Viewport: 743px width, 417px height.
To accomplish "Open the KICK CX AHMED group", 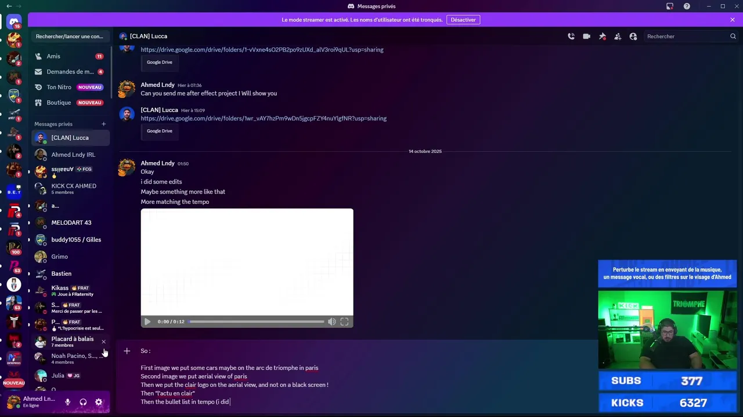I will click(x=70, y=189).
